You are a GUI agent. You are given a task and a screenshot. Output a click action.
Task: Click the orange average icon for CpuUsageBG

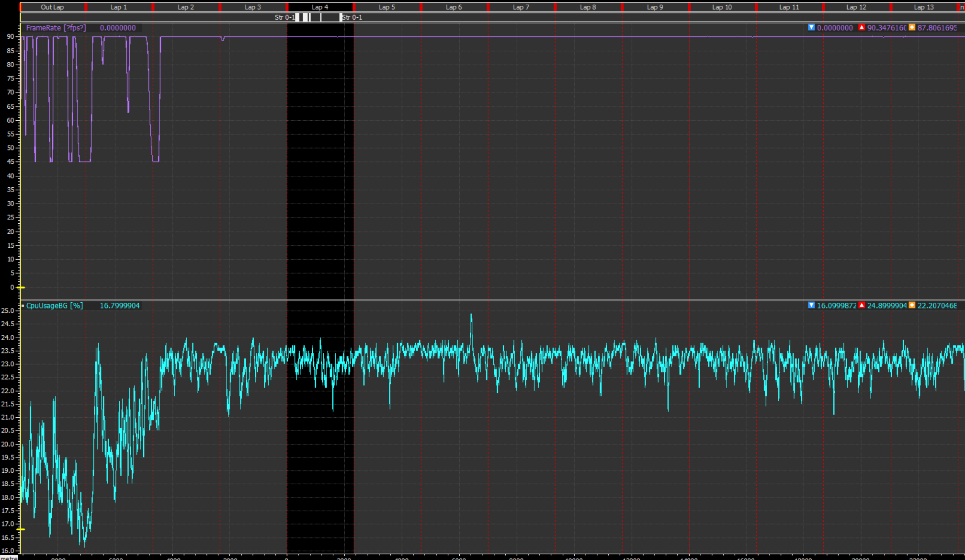pos(912,305)
